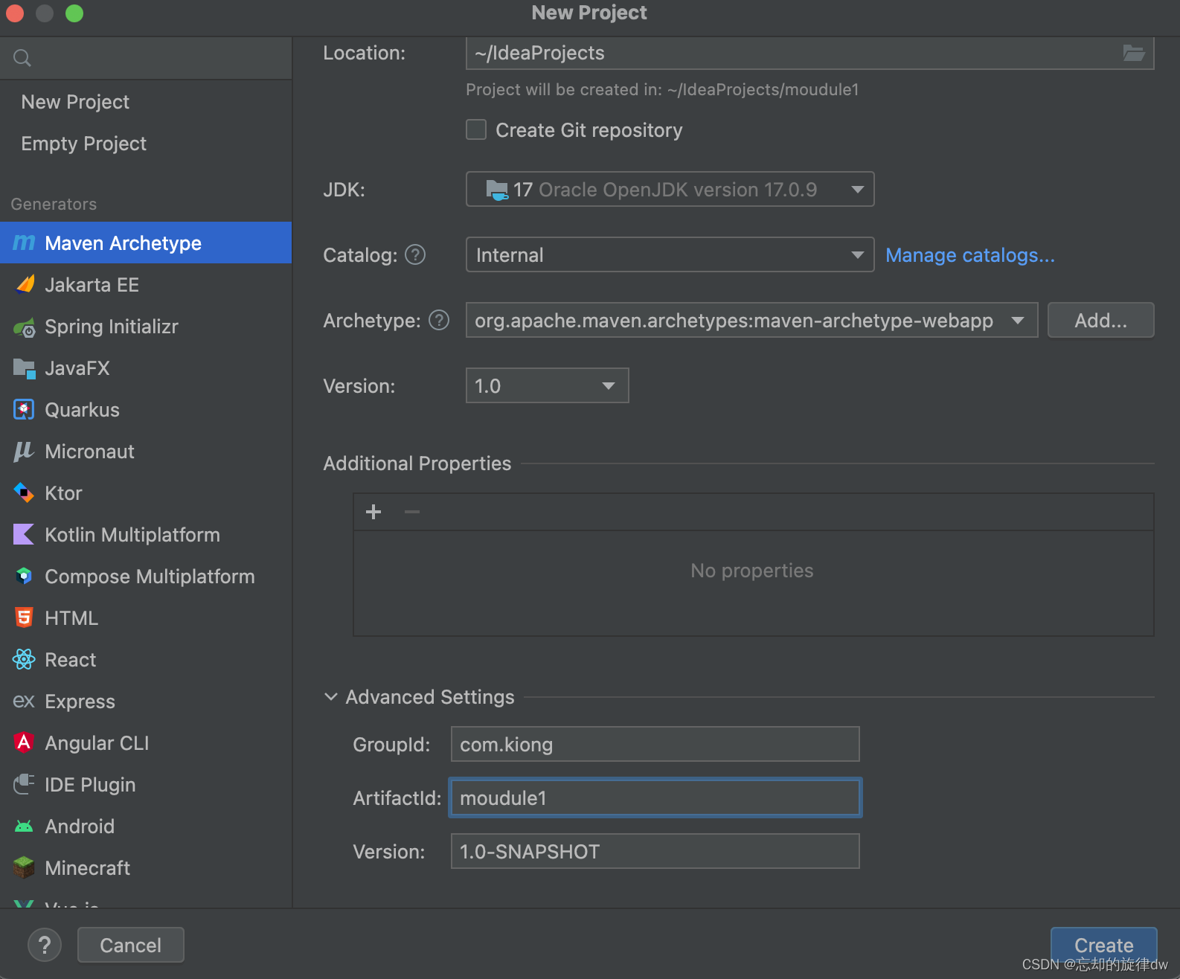Select the Jakarta EE generator
1180x979 pixels.
tap(146, 284)
